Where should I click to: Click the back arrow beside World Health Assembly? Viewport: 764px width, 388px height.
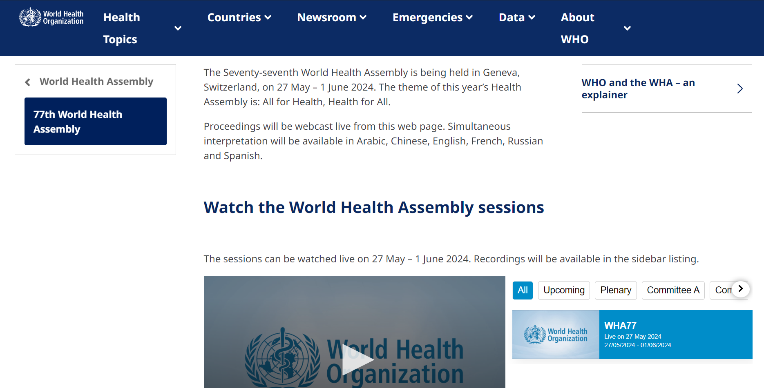pos(27,82)
